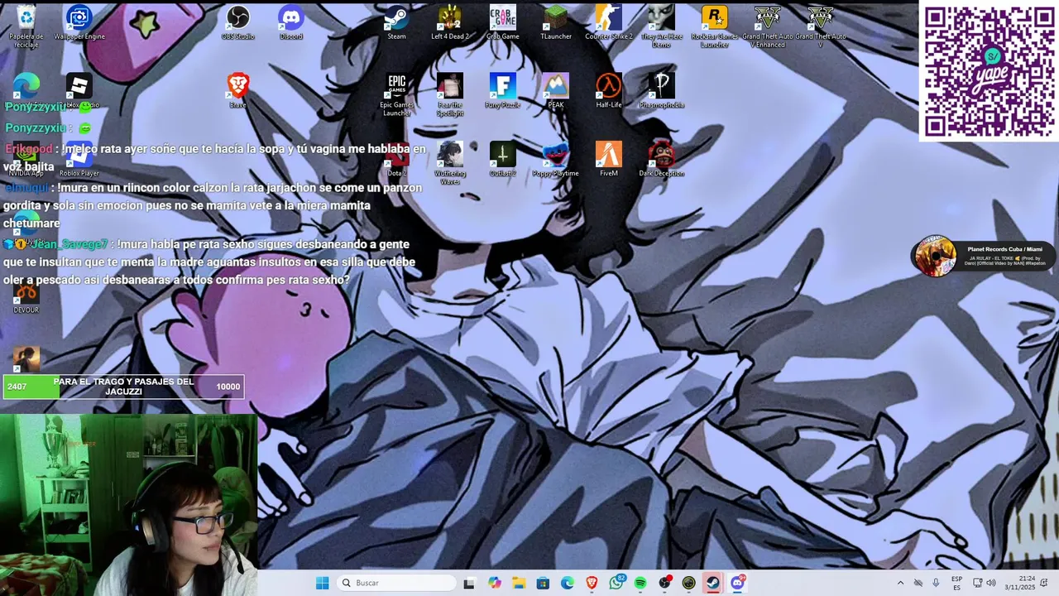Select the Dark Deception shortcut
The height and width of the screenshot is (596, 1059).
point(662,159)
